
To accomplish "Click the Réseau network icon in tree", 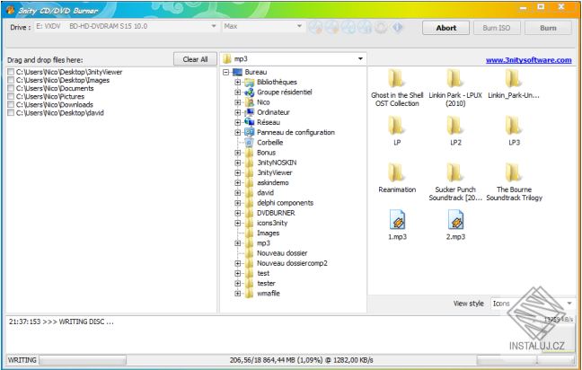I will (x=250, y=122).
